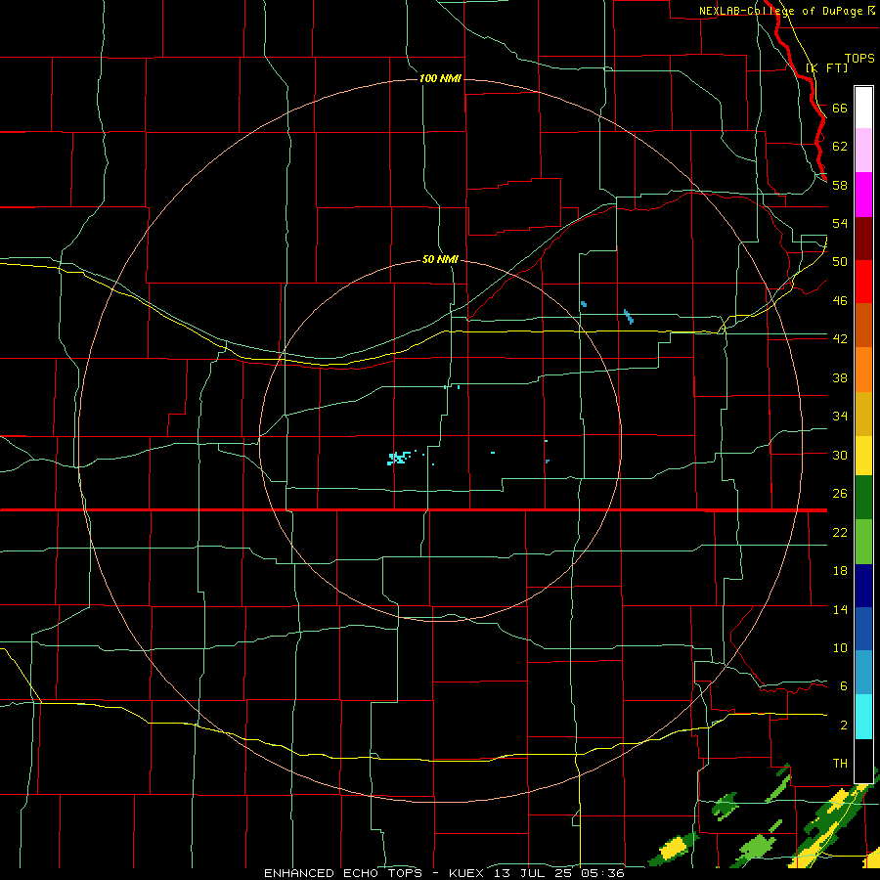Click the dark red legend swatch between 50 and 54
This screenshot has height=880, width=880.
click(x=863, y=238)
